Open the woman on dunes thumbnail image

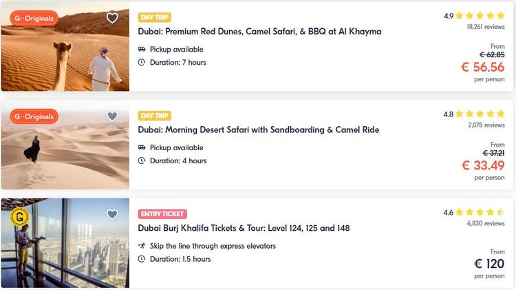(x=65, y=145)
